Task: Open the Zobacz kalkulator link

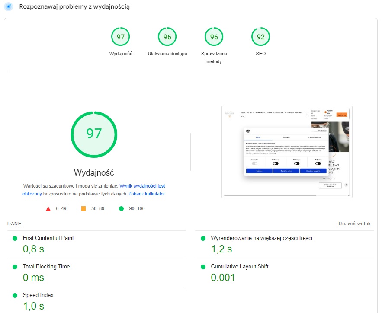Action: click(147, 194)
